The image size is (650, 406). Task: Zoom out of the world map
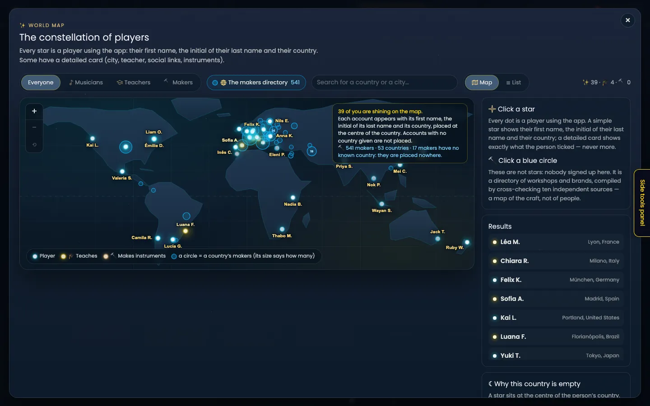(x=34, y=128)
